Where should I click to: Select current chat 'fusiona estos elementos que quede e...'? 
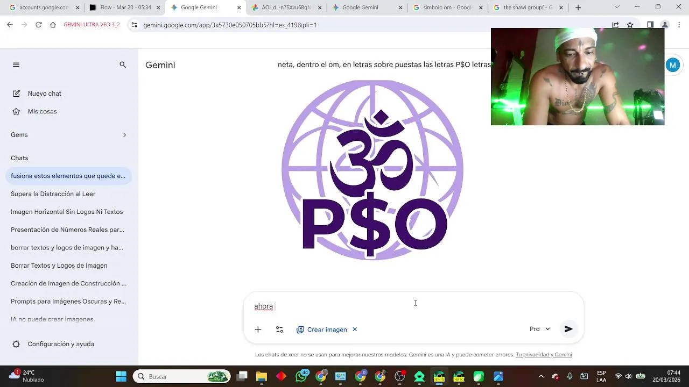coord(68,176)
